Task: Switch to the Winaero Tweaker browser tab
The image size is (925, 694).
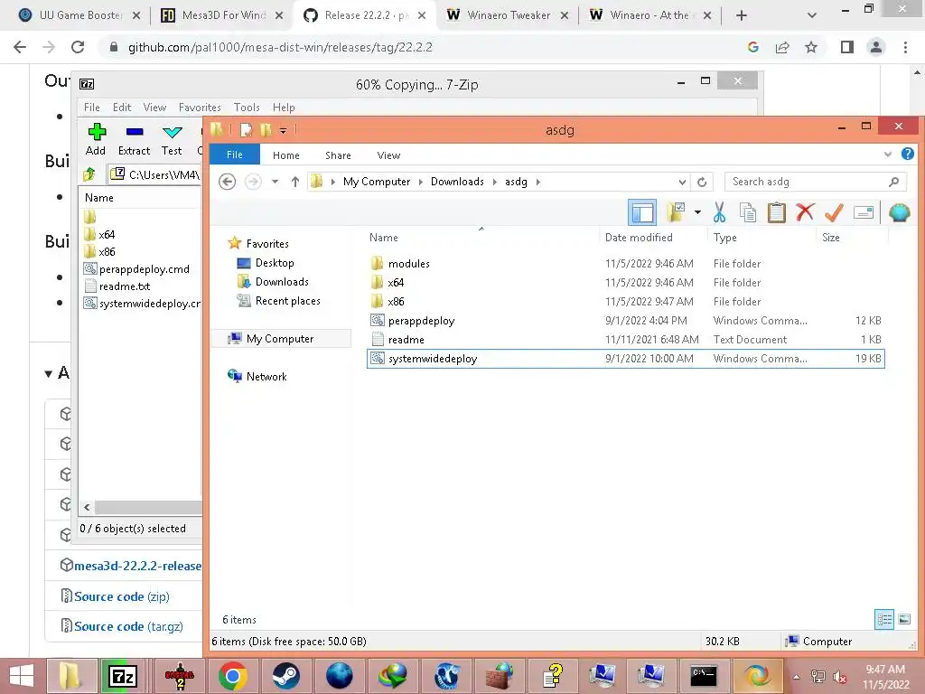Action: [x=508, y=15]
